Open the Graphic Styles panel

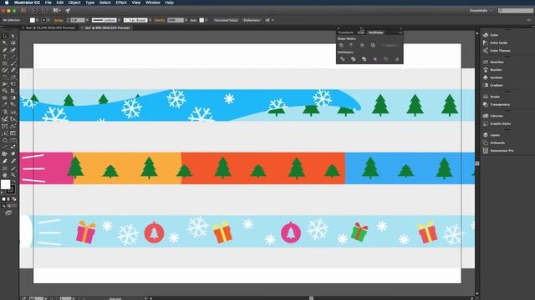point(497,124)
